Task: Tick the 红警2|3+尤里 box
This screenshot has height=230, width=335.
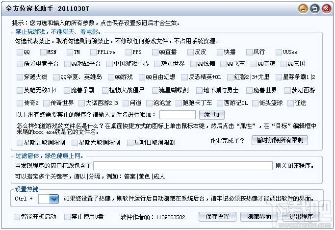Action: tap(230, 77)
